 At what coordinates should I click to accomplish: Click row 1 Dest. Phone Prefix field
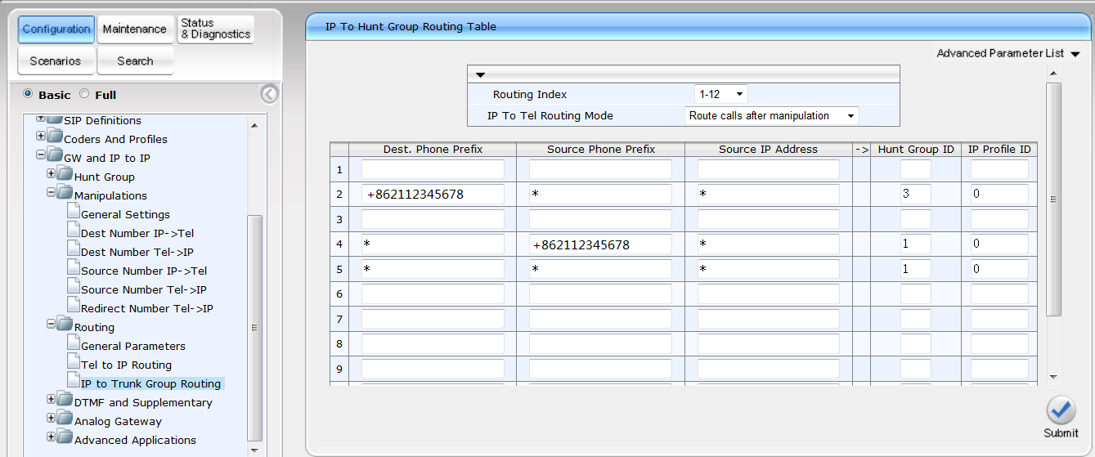[x=433, y=169]
